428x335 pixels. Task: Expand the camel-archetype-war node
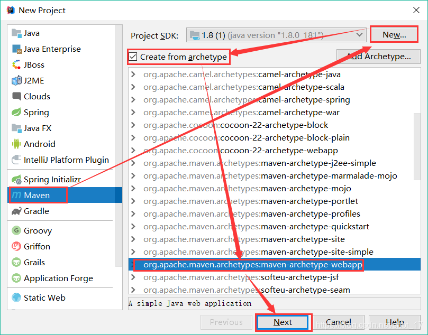pyautogui.click(x=133, y=113)
